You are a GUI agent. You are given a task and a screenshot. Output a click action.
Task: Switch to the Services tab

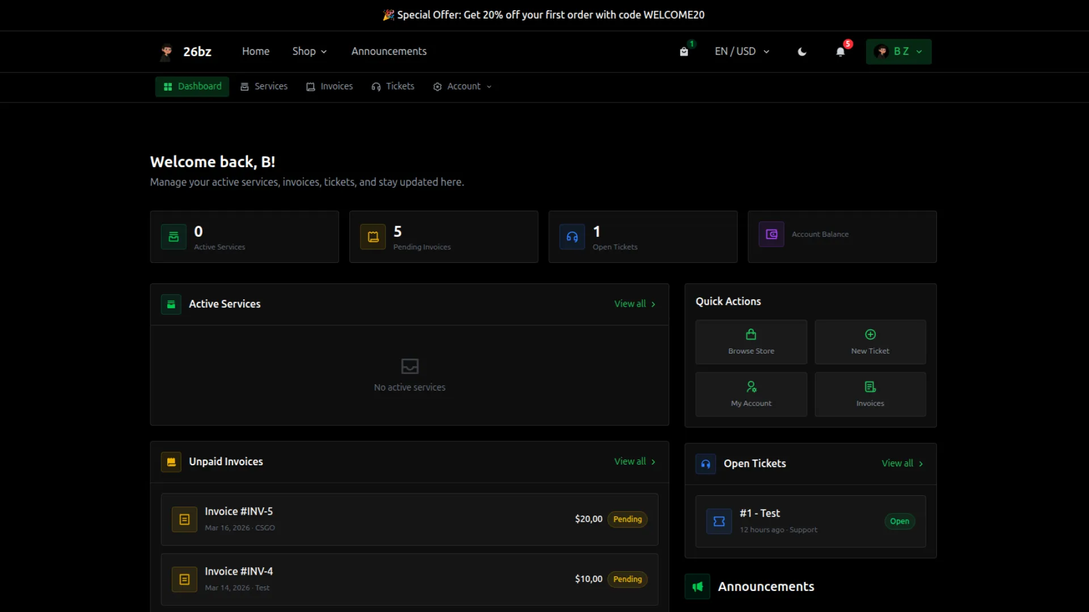264,87
